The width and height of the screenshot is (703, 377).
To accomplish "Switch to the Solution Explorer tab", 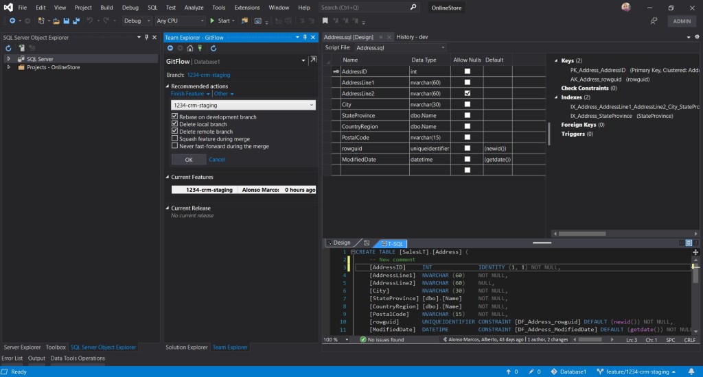I will click(x=186, y=348).
